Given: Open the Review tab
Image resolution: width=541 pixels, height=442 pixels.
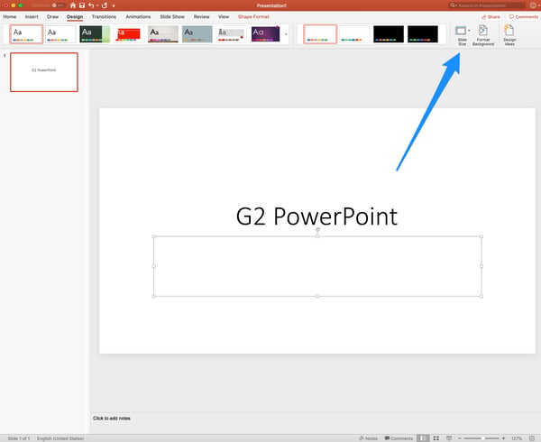Looking at the screenshot, I should 201,16.
